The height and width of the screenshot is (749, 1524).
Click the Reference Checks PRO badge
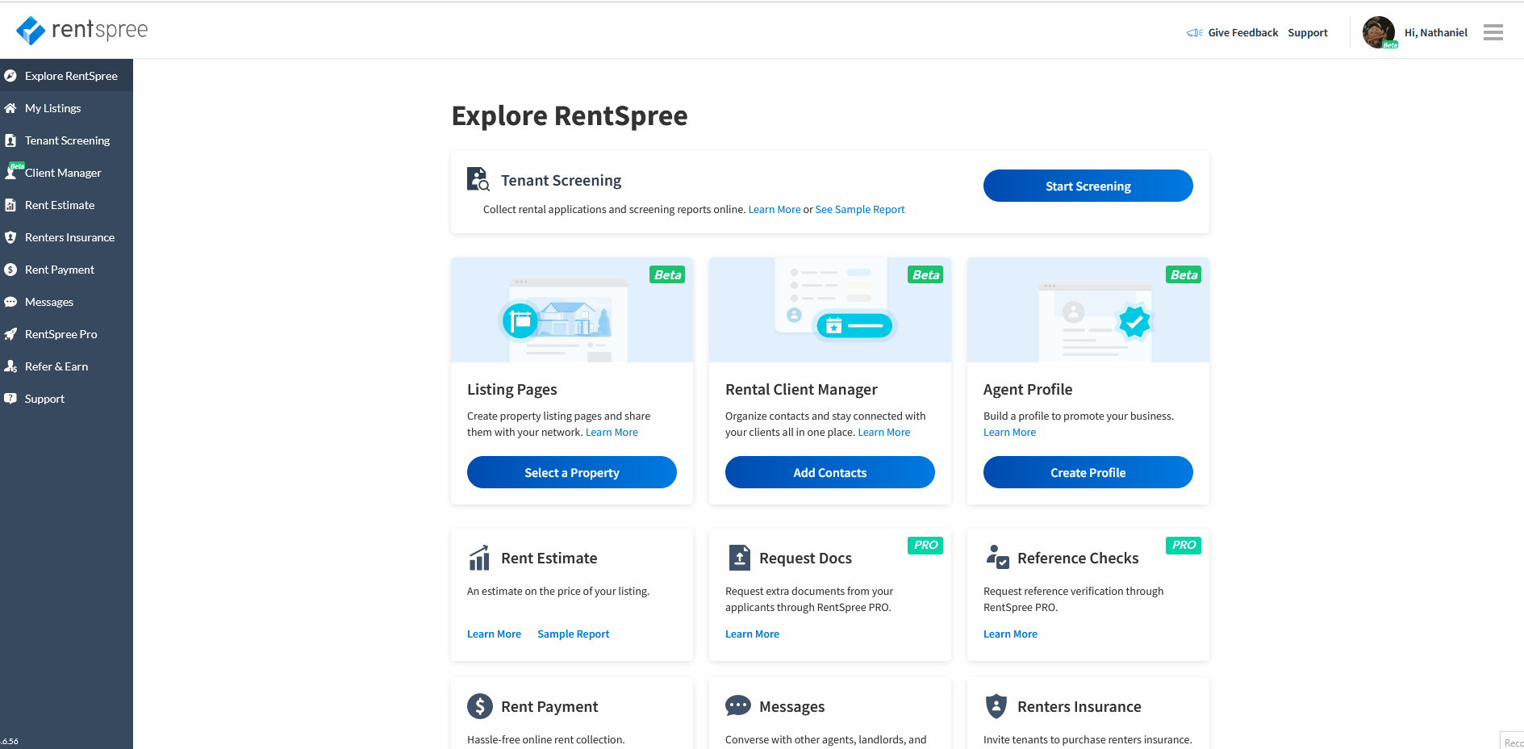pyautogui.click(x=1184, y=546)
